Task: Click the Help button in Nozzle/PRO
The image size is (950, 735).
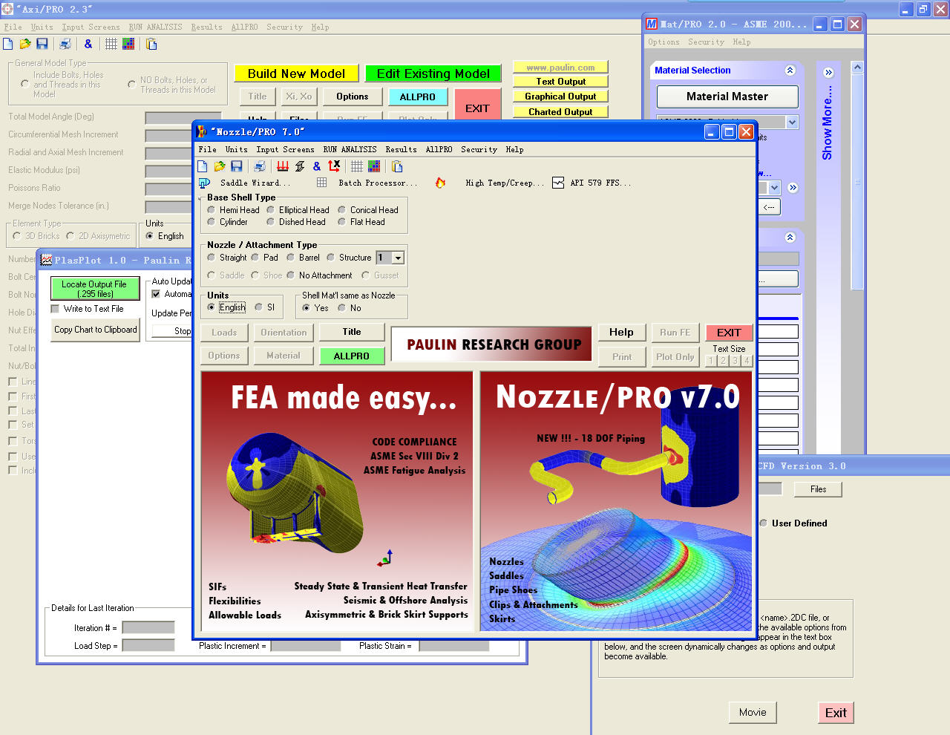Action: tap(621, 332)
